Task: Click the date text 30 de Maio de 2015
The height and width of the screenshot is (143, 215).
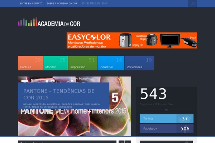Action: (95, 4)
